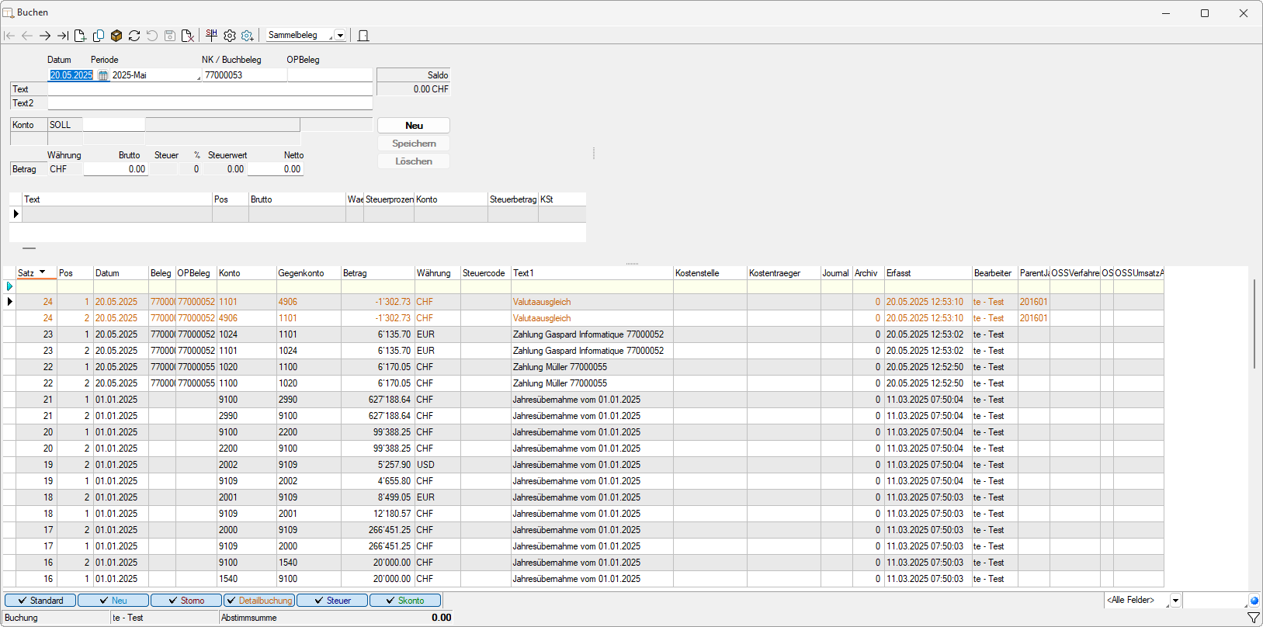This screenshot has width=1263, height=627.
Task: Open the settings gear icon
Action: (x=230, y=36)
